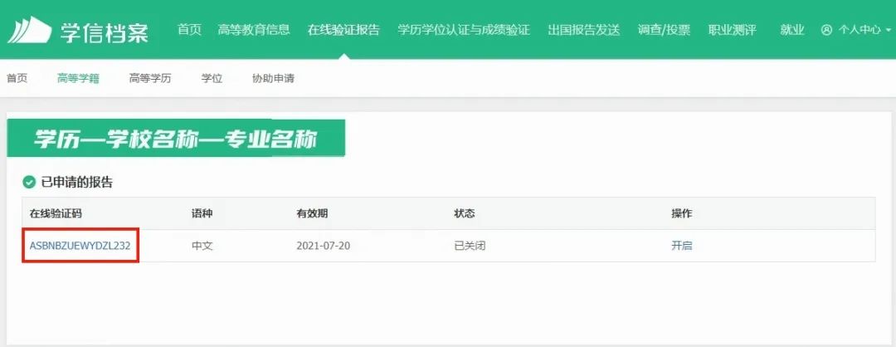The image size is (896, 347).
Task: Click the 状态 column header
Action: click(x=465, y=213)
